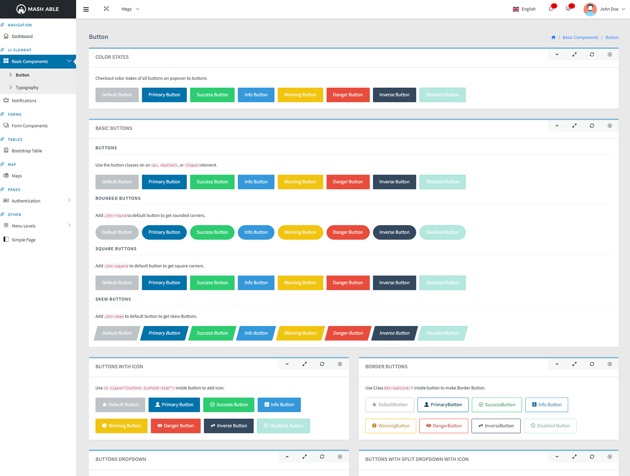The width and height of the screenshot is (630, 476).
Task: Refresh the Color States card
Action: pyautogui.click(x=592, y=55)
